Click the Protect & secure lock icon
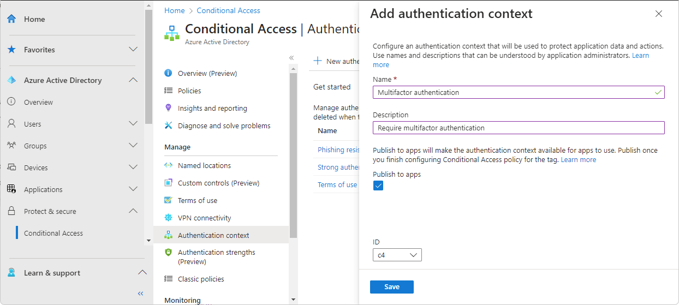 (11, 211)
